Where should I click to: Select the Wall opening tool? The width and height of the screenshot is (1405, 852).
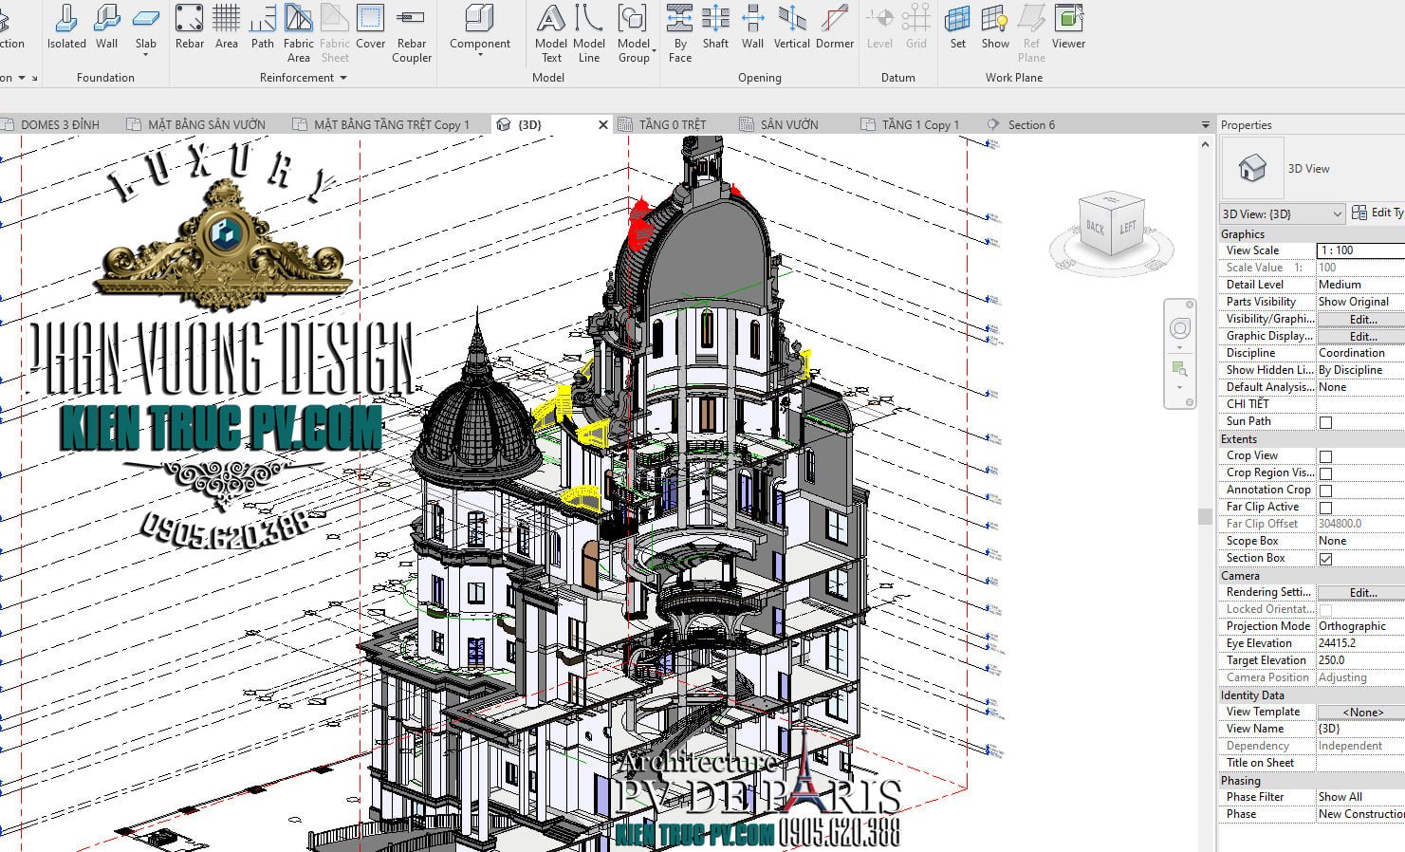752,28
